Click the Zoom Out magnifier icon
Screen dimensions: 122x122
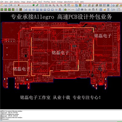pos(61,5)
